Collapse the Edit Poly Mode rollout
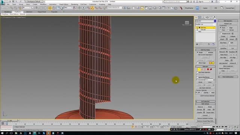The height and width of the screenshot is (135, 240). [x=205, y=50]
